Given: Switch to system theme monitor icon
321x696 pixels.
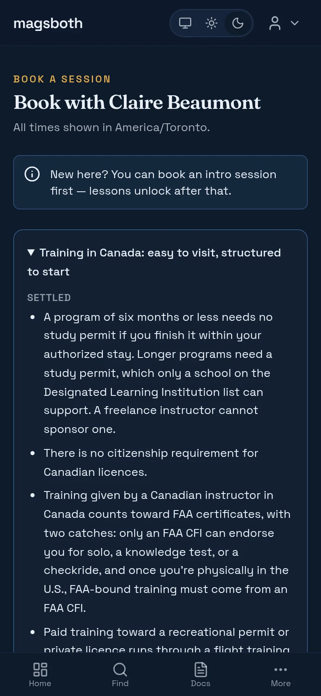Looking at the screenshot, I should click(185, 23).
